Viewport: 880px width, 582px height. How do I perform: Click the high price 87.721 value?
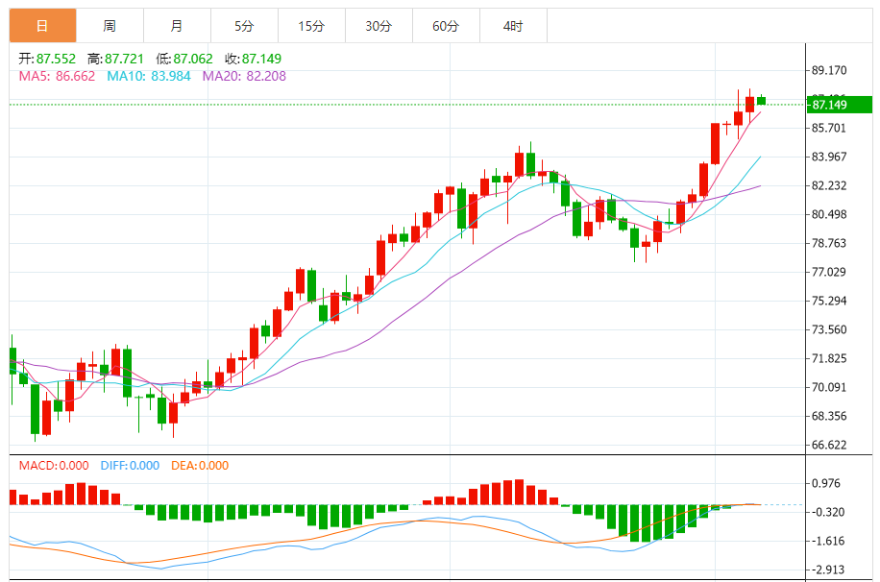click(x=124, y=59)
